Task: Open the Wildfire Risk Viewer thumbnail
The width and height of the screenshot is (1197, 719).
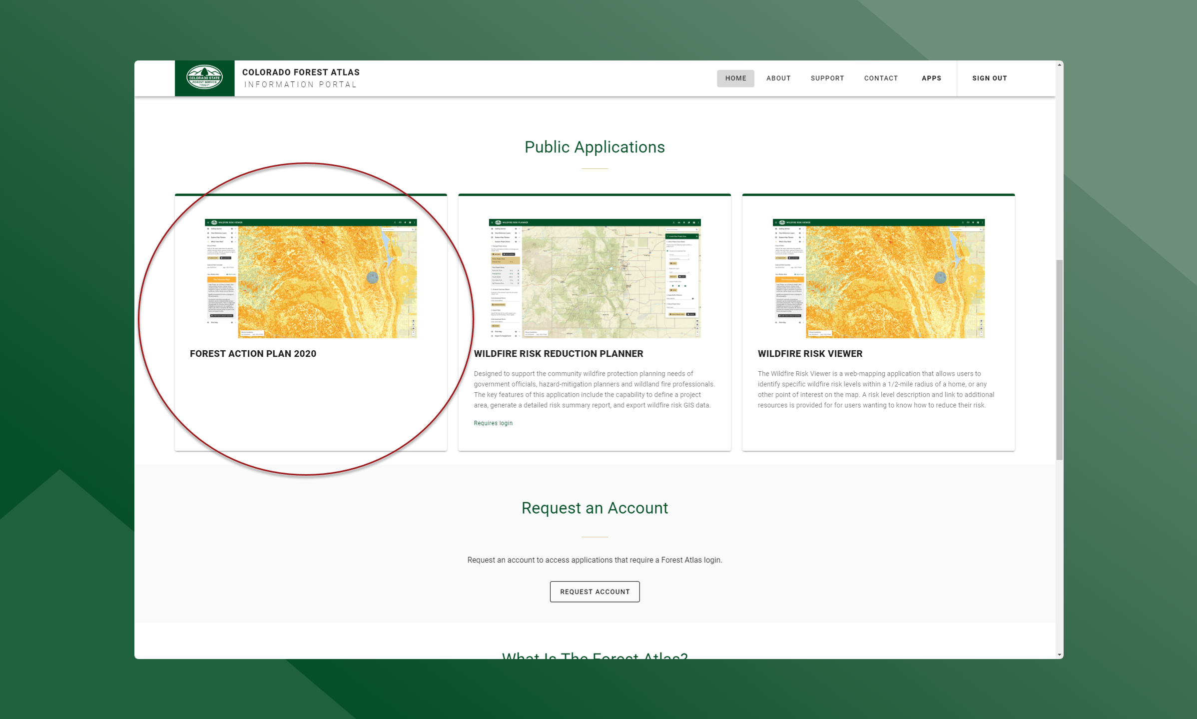Action: coord(878,278)
